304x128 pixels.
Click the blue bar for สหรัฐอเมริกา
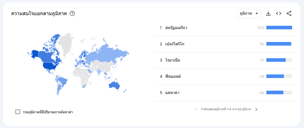(279, 28)
